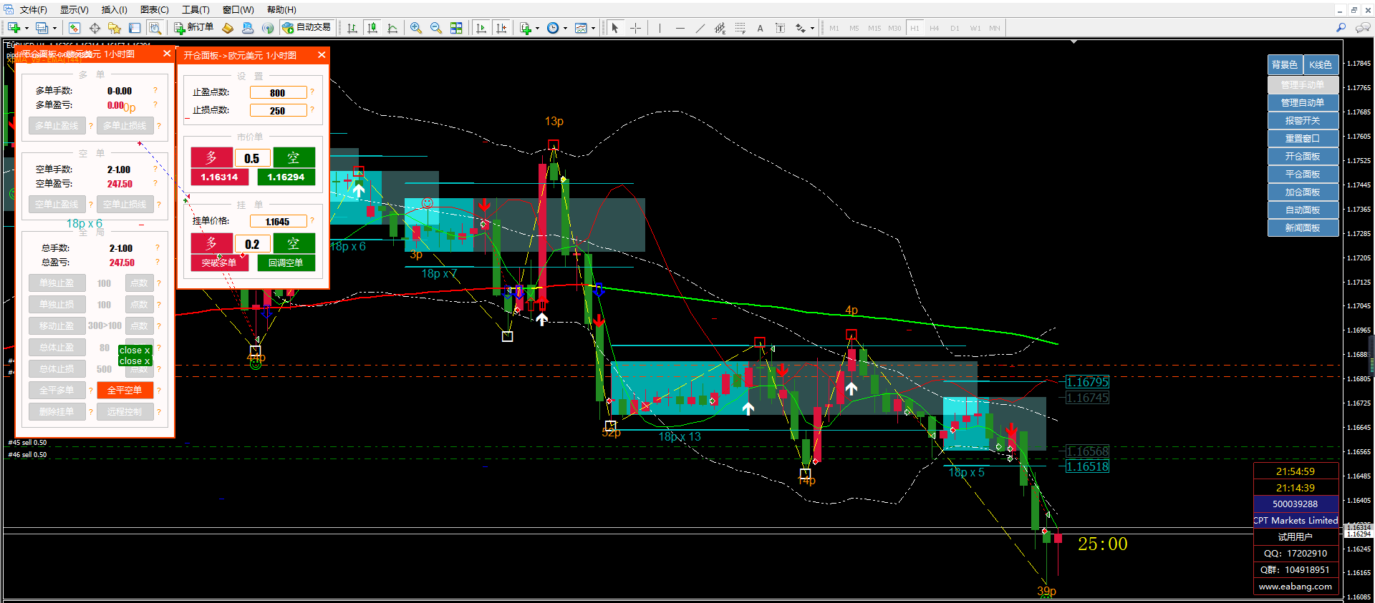Switch chart to bar chart style
Screen dimensions: 1375x603
[x=352, y=28]
